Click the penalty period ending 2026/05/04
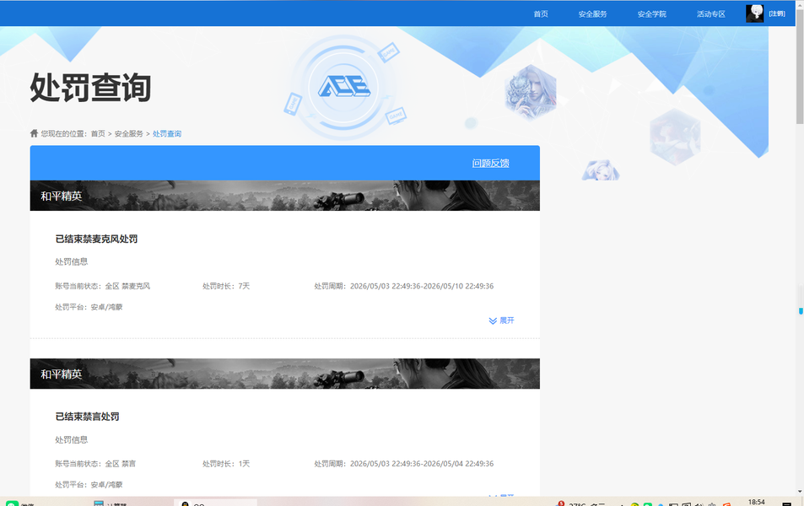 tap(404, 464)
